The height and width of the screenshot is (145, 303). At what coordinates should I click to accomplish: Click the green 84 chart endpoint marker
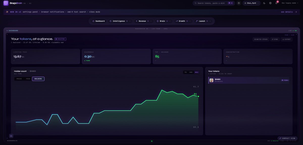[198, 96]
